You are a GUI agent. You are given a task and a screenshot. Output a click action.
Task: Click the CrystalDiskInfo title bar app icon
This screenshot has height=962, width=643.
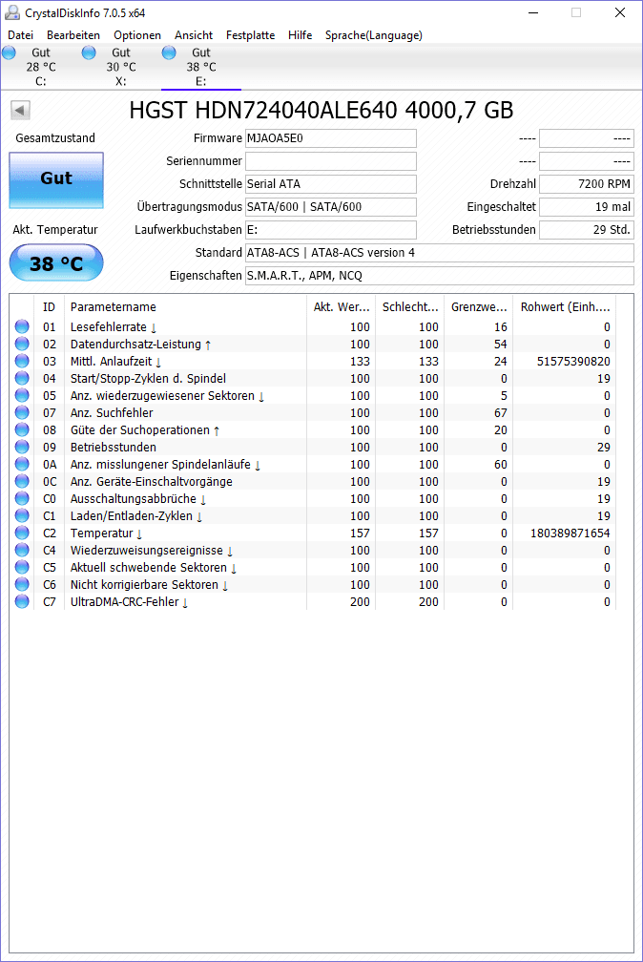coord(12,13)
